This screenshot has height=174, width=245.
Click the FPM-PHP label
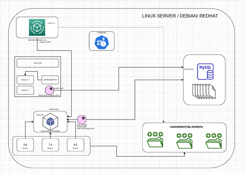click(40, 115)
